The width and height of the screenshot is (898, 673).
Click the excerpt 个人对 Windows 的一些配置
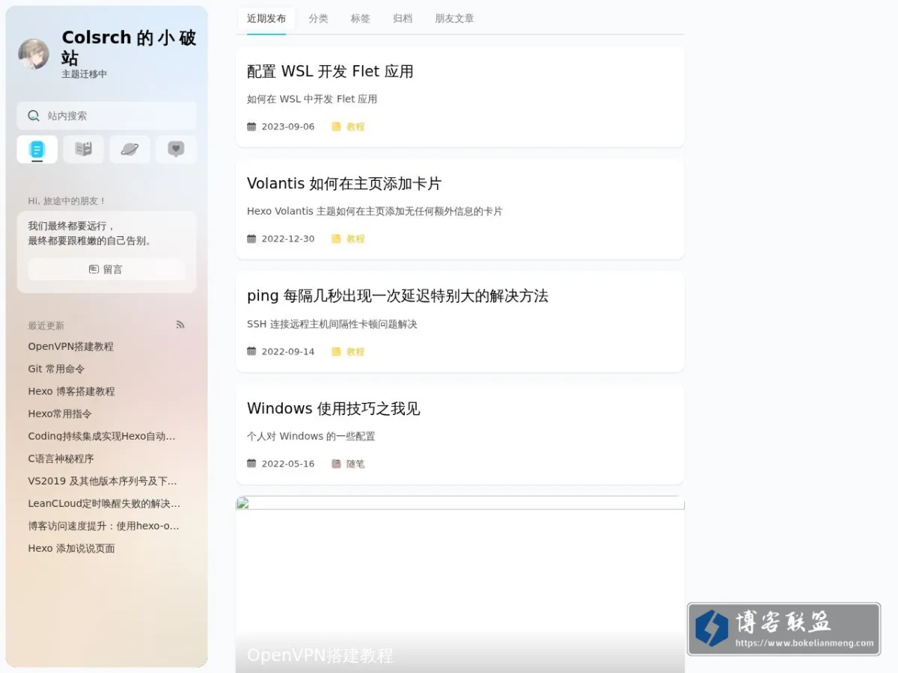click(x=311, y=437)
